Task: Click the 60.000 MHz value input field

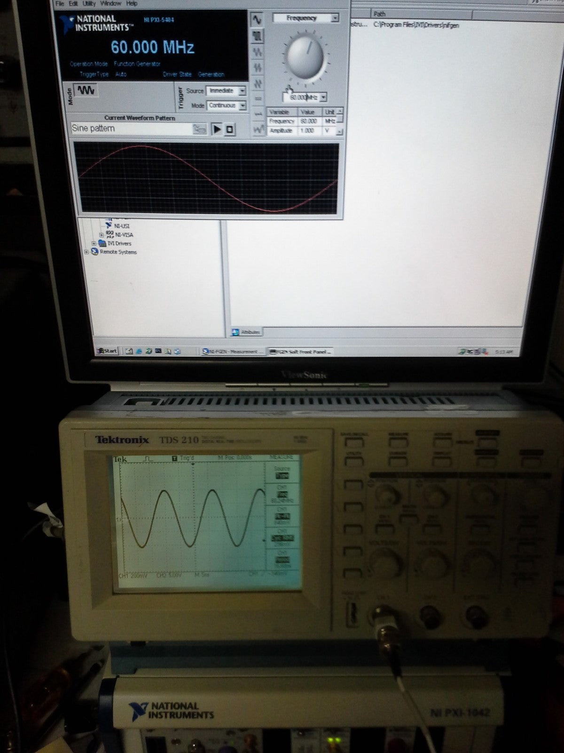Action: (301, 97)
